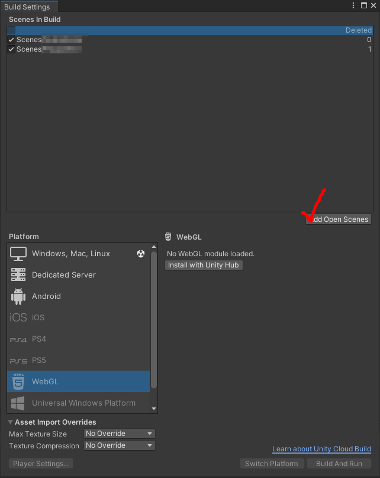Click platform list scroll up arrow
The height and width of the screenshot is (478, 380).
coord(154,247)
